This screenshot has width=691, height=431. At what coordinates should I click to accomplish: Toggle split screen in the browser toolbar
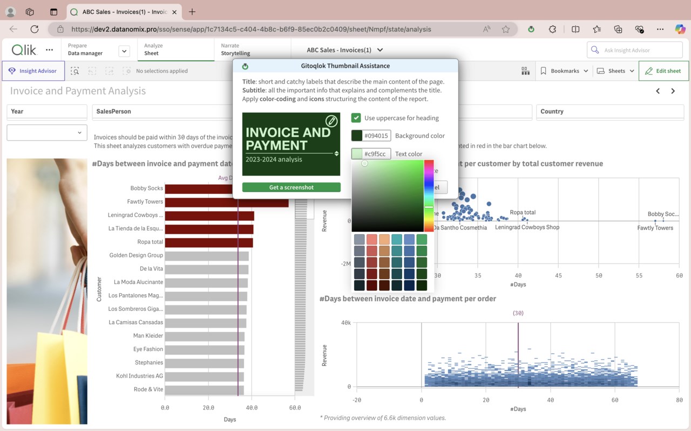(x=575, y=29)
